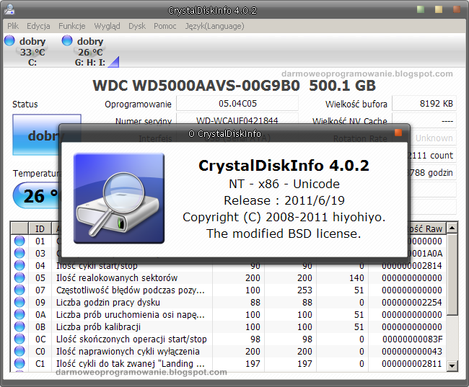Click the Rotation Rate value Unknown
469x387 pixels.
[x=434, y=138]
